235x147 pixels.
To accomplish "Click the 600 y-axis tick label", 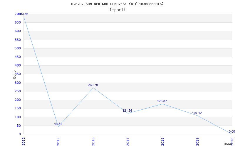I will click(x=18, y=31).
